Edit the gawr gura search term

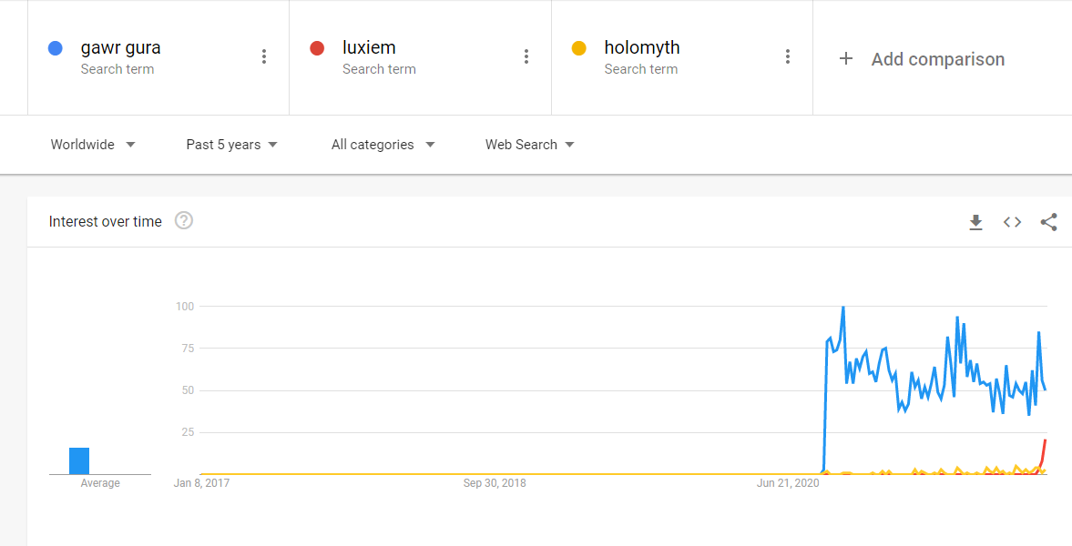pyautogui.click(x=121, y=48)
